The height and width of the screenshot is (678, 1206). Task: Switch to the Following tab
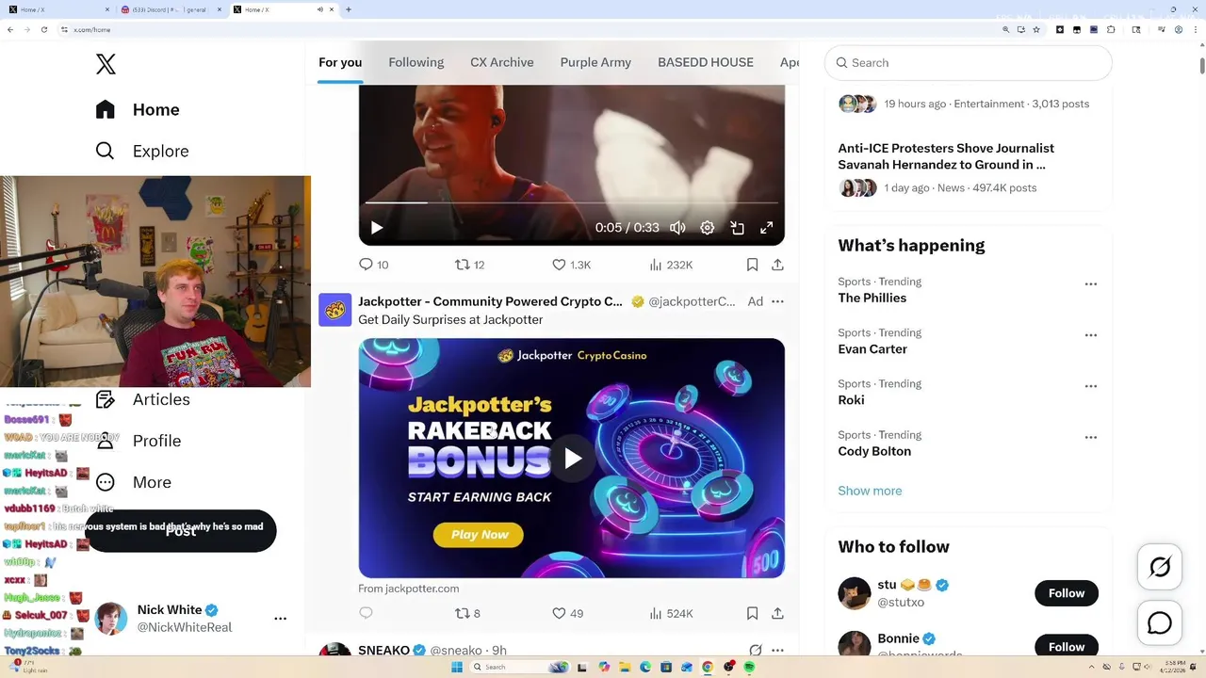click(x=416, y=62)
